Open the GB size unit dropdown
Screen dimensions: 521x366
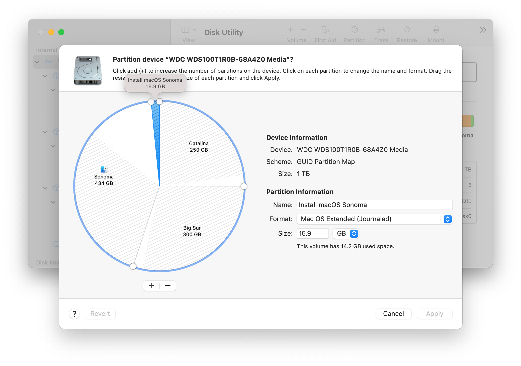pos(346,233)
